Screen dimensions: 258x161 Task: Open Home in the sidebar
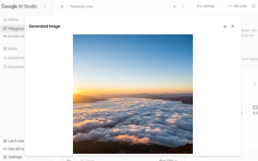[11, 20]
